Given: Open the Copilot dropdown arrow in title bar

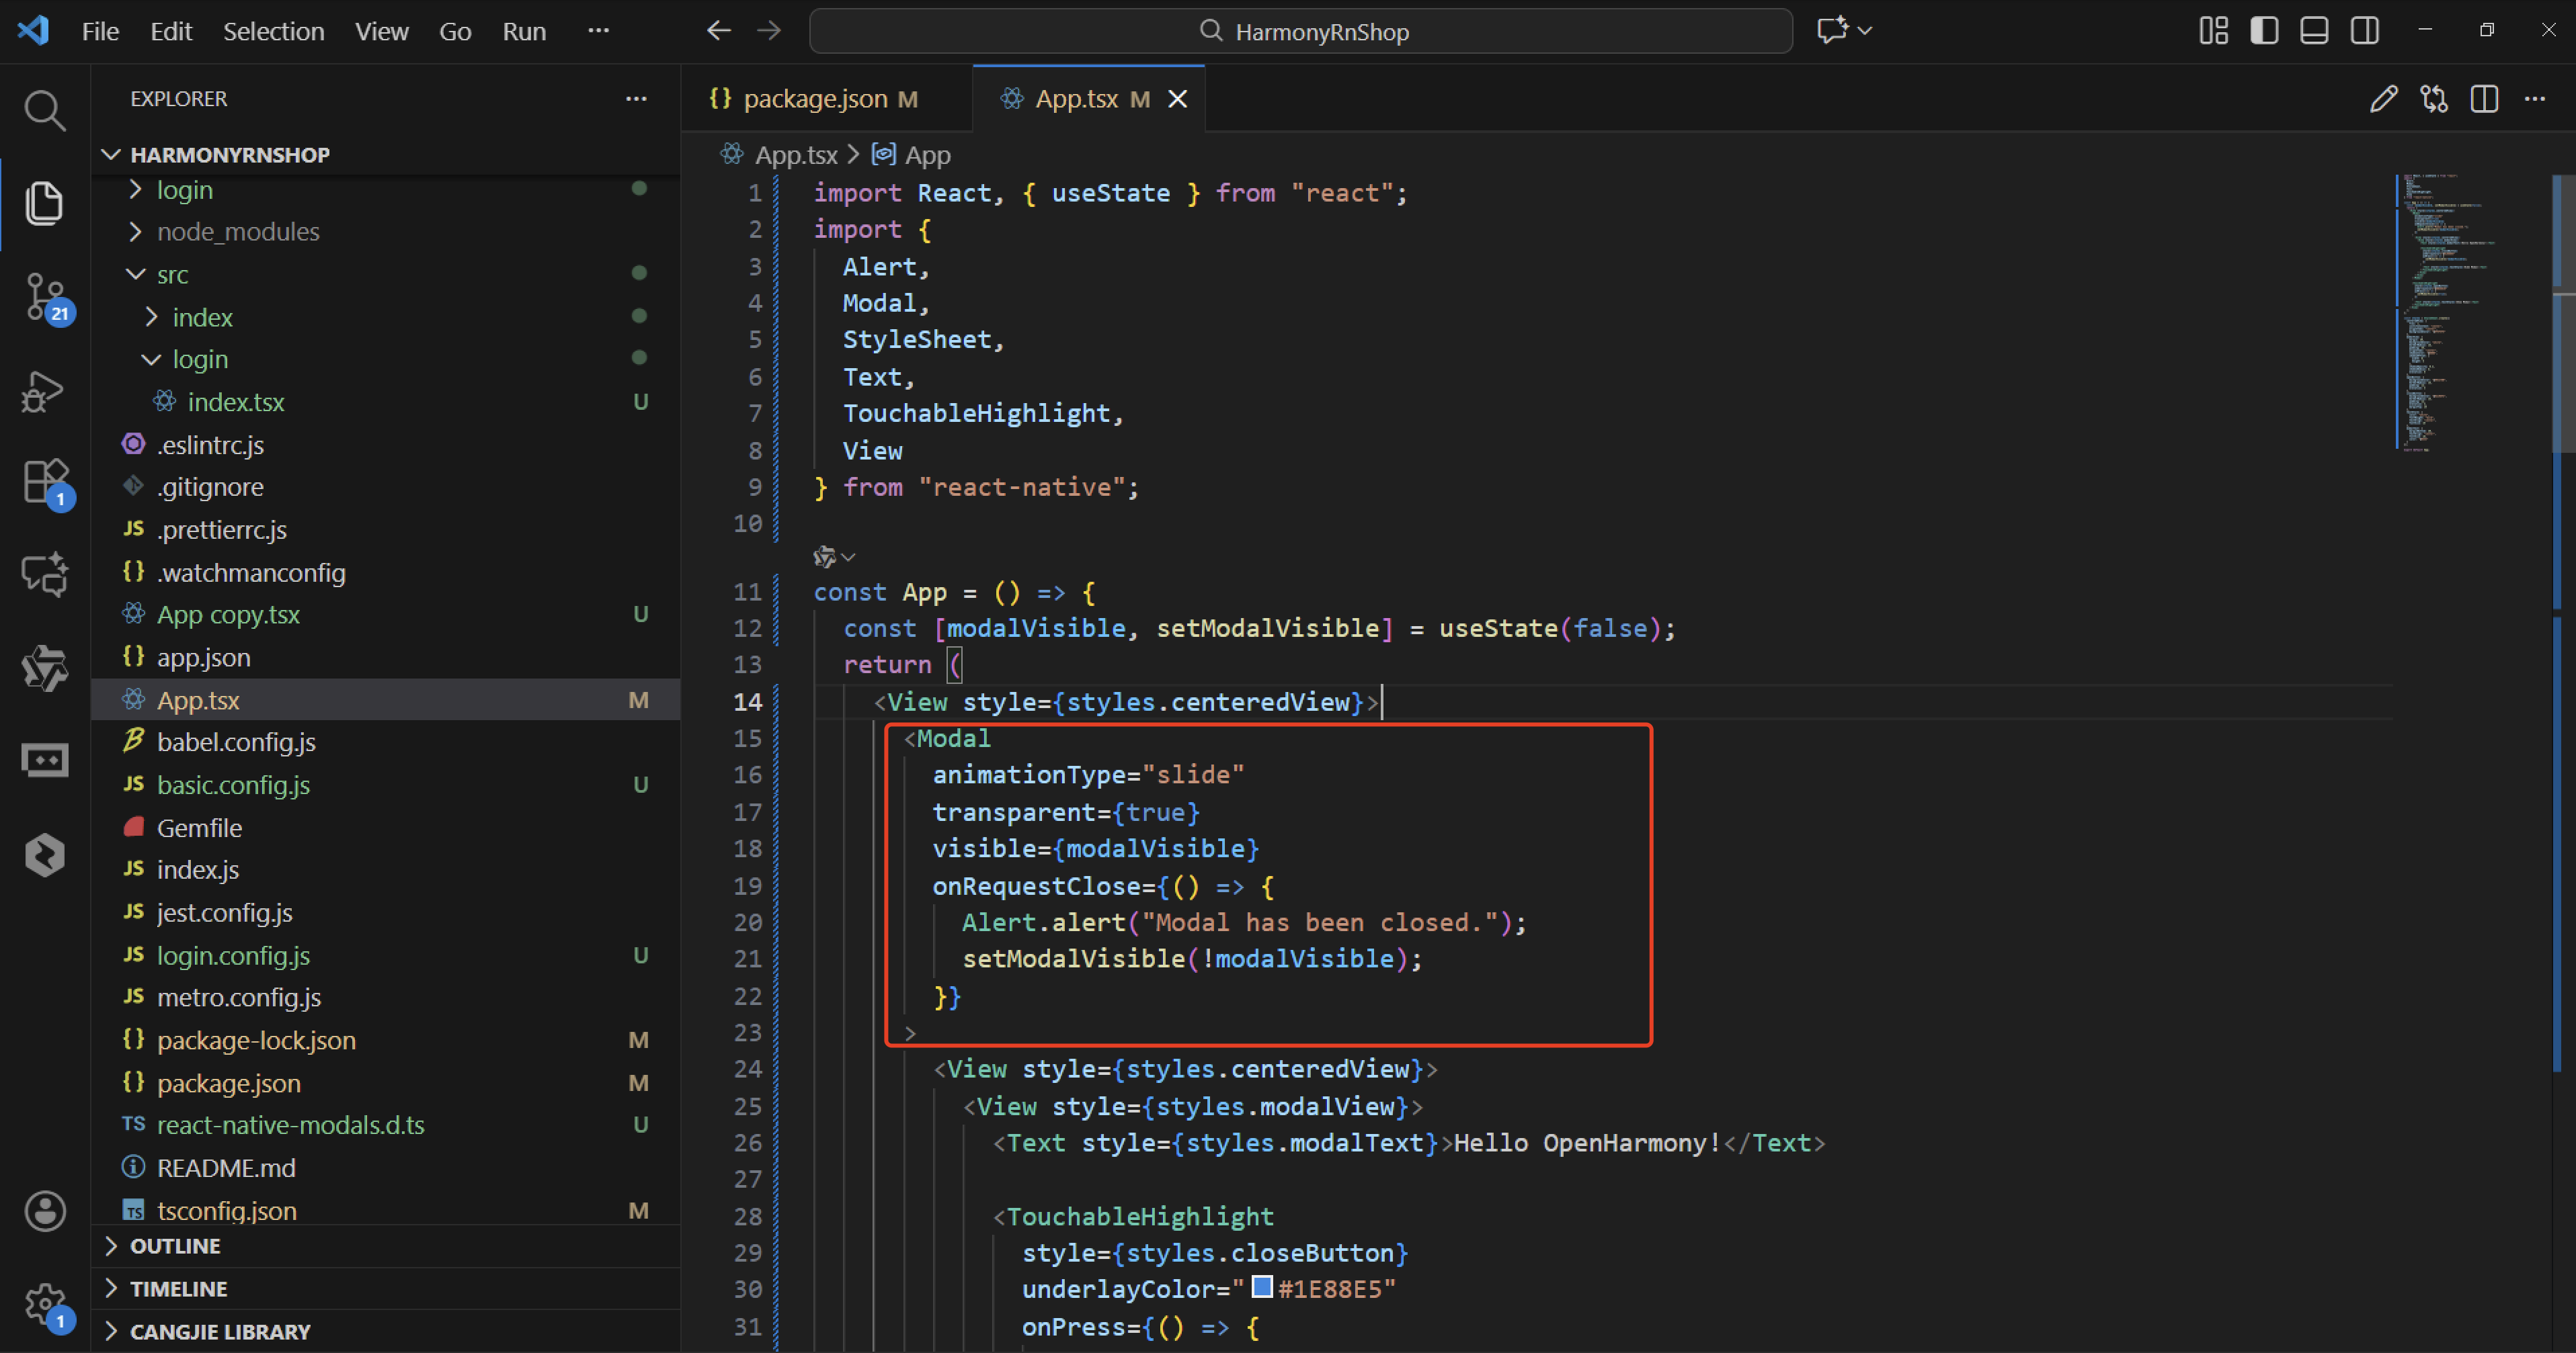Looking at the screenshot, I should click(1865, 31).
